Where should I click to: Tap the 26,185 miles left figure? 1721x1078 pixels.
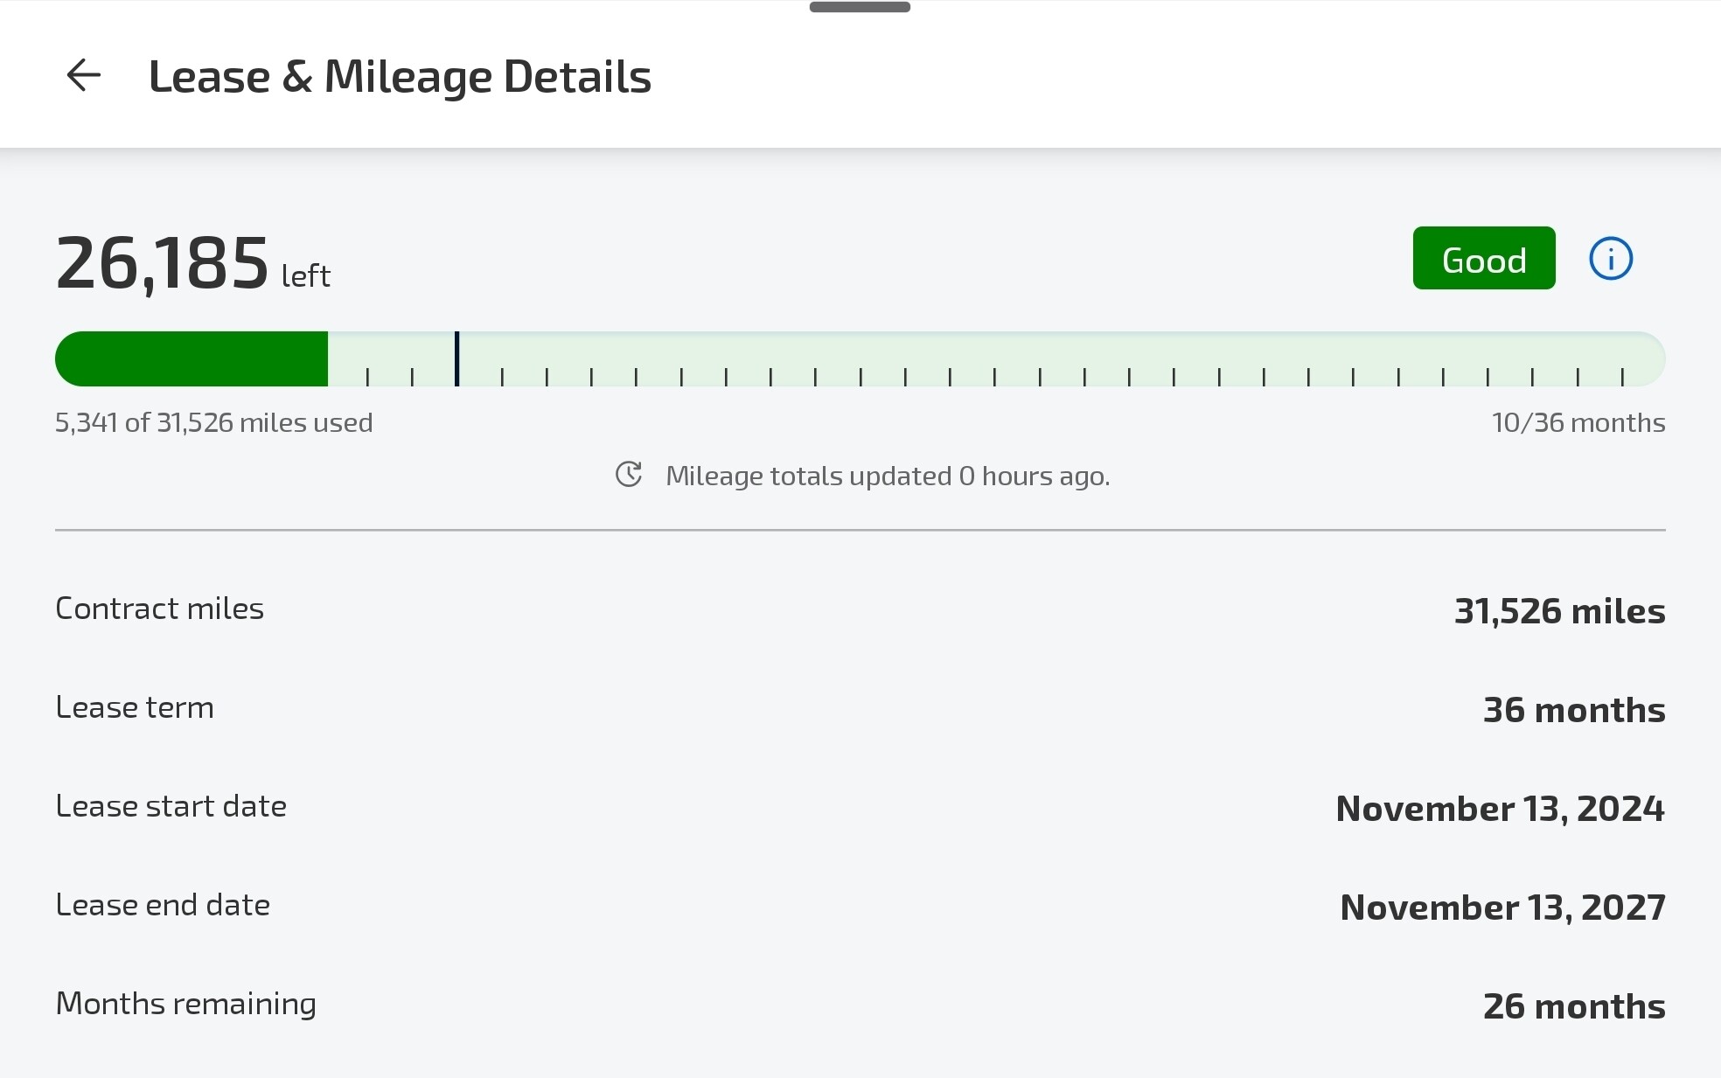click(x=163, y=262)
